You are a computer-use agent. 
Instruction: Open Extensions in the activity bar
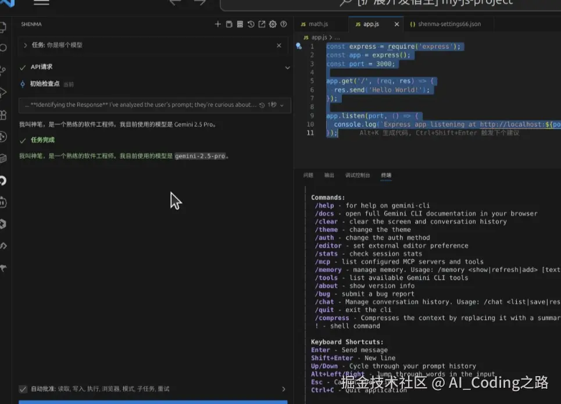click(x=3, y=115)
